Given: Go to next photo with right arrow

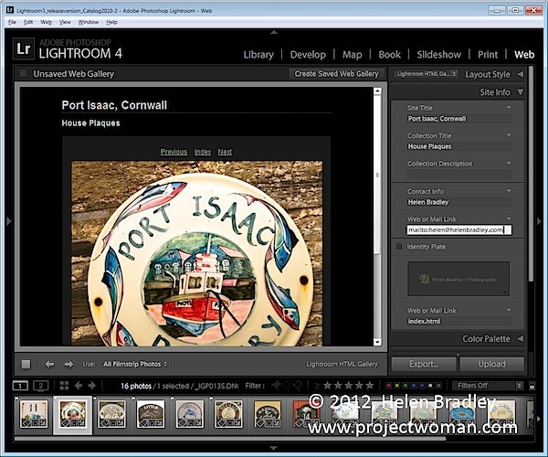Looking at the screenshot, I should (x=68, y=365).
